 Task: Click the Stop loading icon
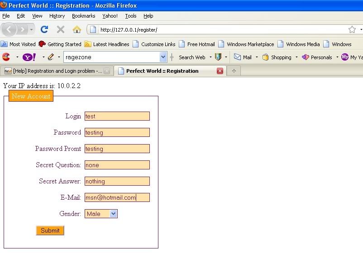[x=61, y=29]
